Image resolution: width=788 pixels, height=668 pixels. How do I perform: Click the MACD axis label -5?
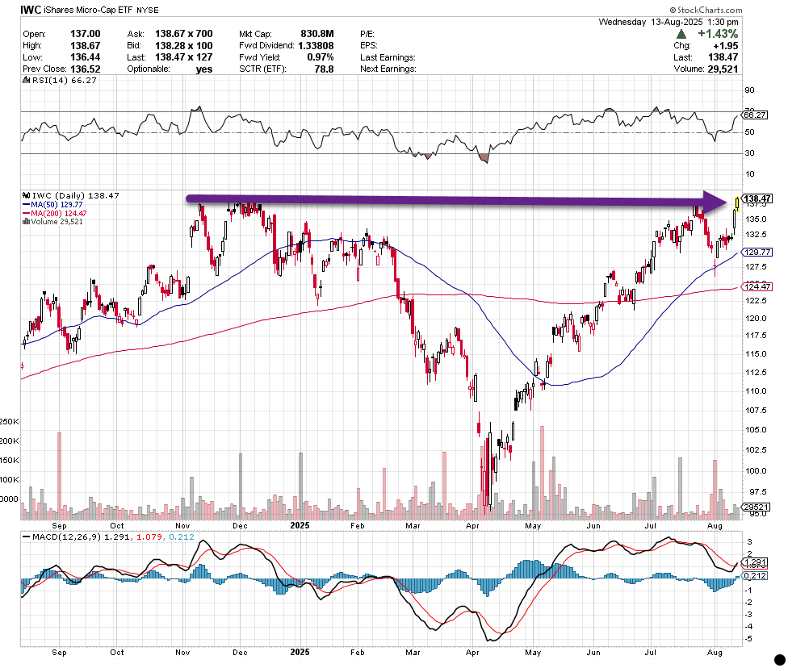(748, 639)
